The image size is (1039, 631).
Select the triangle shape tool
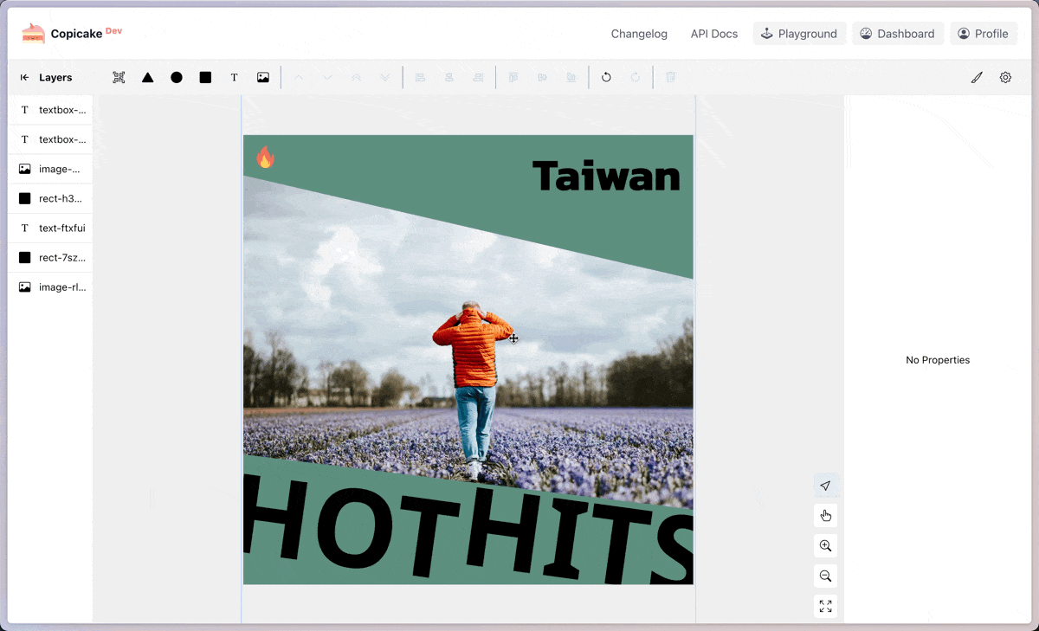point(148,77)
